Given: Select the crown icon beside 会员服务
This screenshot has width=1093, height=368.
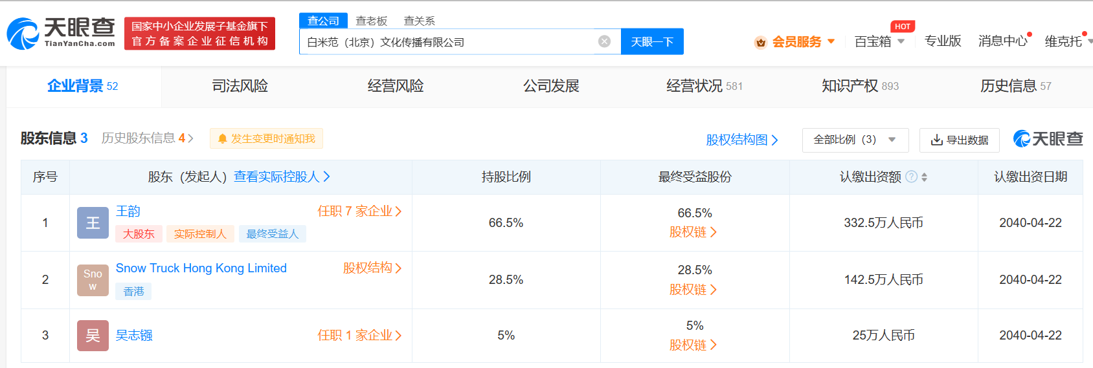Looking at the screenshot, I should (761, 43).
